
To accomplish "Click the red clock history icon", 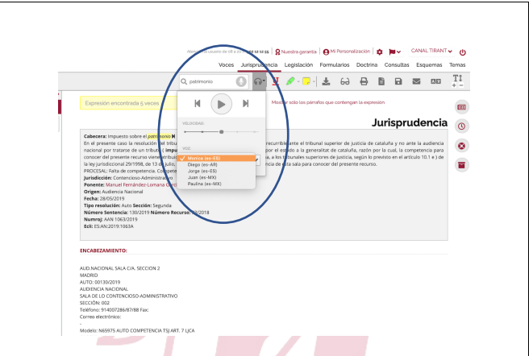I will click(461, 126).
